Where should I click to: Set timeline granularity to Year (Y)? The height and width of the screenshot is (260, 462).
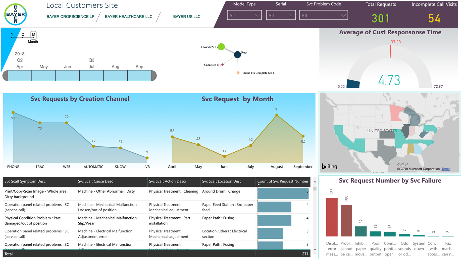pos(12,35)
